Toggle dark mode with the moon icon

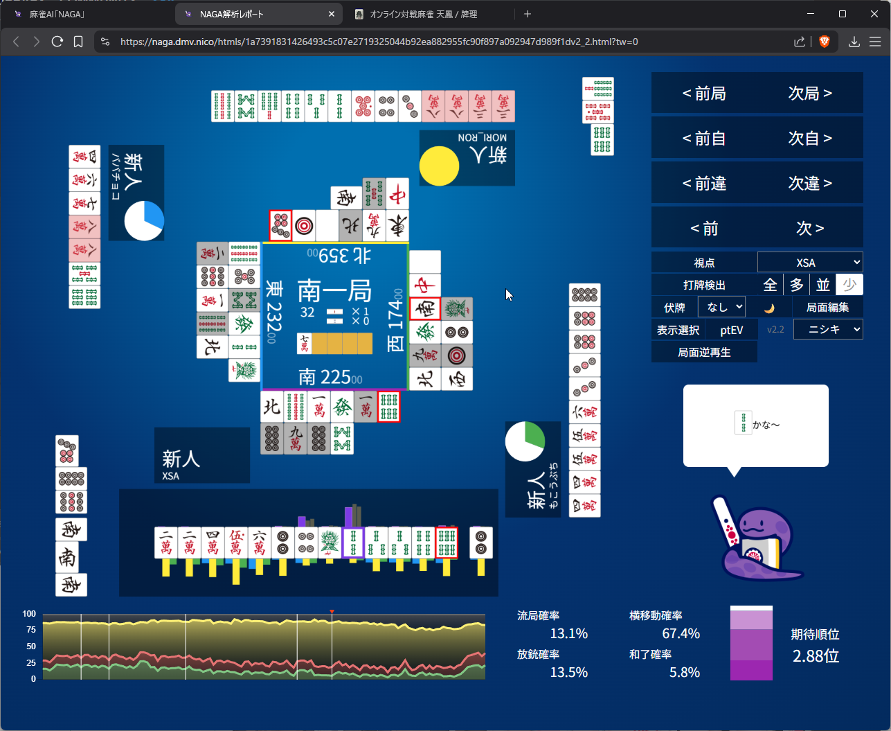pos(769,308)
